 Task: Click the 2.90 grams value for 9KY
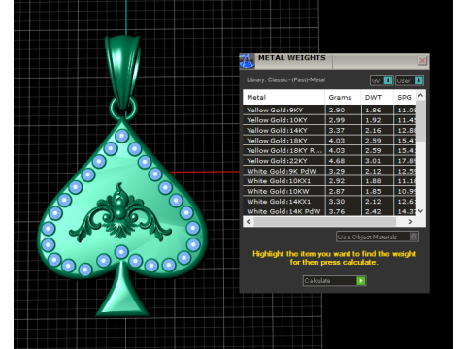[337, 110]
